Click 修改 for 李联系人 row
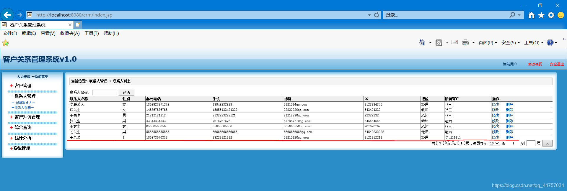This screenshot has height=191, width=567. pos(496,104)
